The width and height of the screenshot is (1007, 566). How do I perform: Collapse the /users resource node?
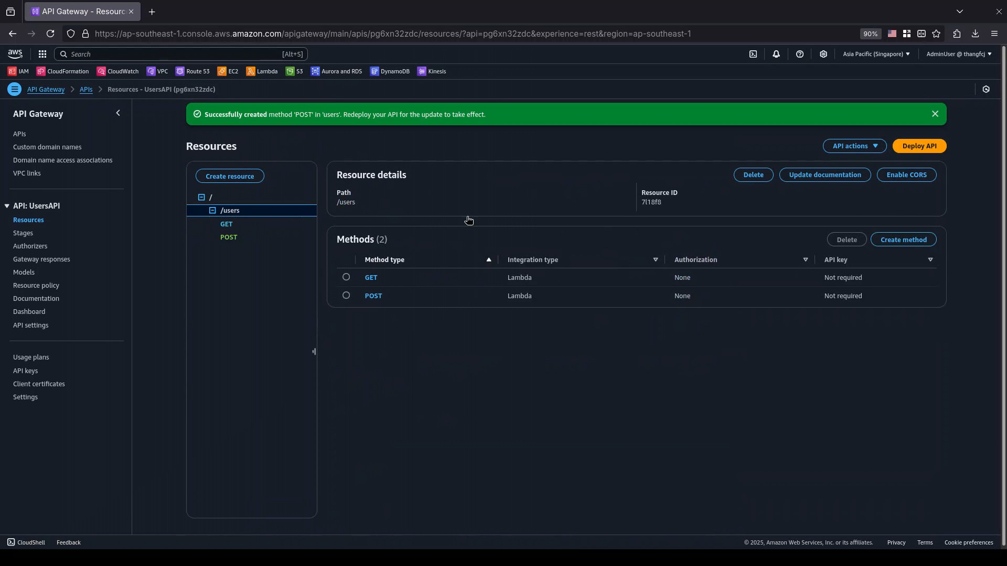[x=212, y=210]
